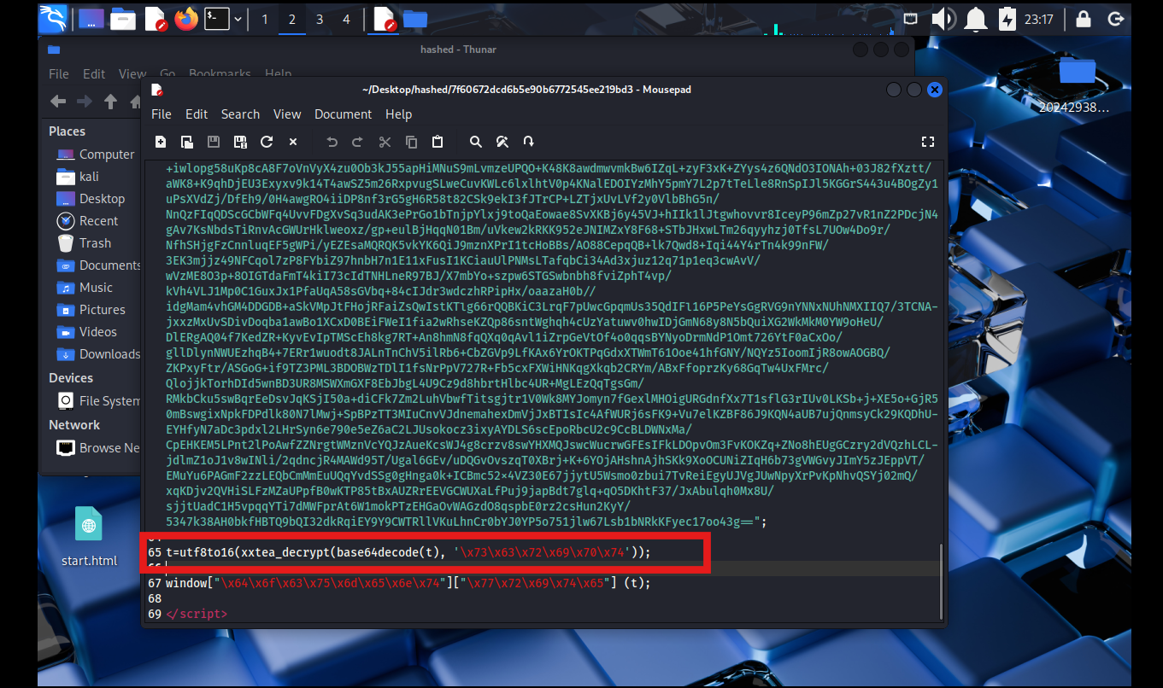Open the terminal emulator from the panel
This screenshot has height=688, width=1163.
[217, 19]
